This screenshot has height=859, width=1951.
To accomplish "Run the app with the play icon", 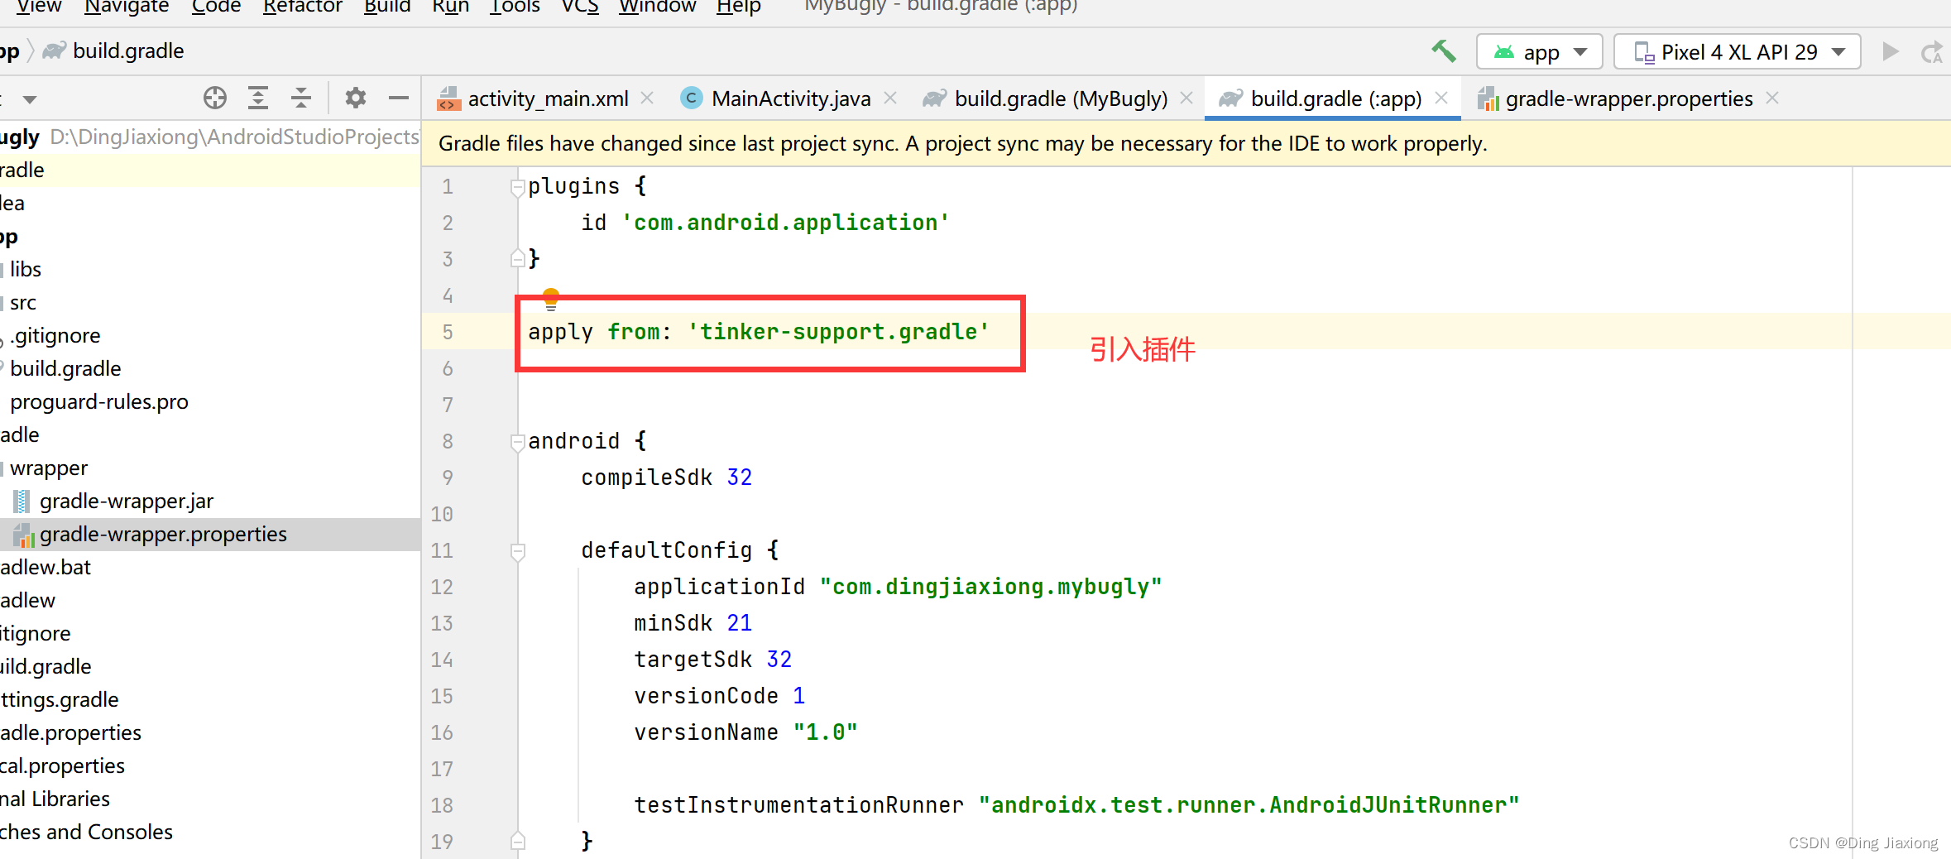I will point(1891,51).
